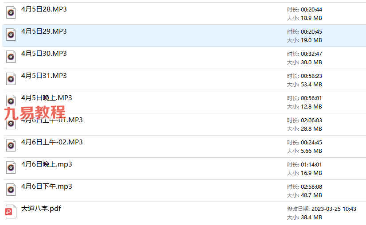
Task: Click the audio icon for 4月6日晚上.mp3
Action: [x=11, y=167]
